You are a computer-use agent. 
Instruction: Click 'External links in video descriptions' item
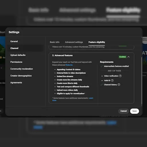[71, 73]
